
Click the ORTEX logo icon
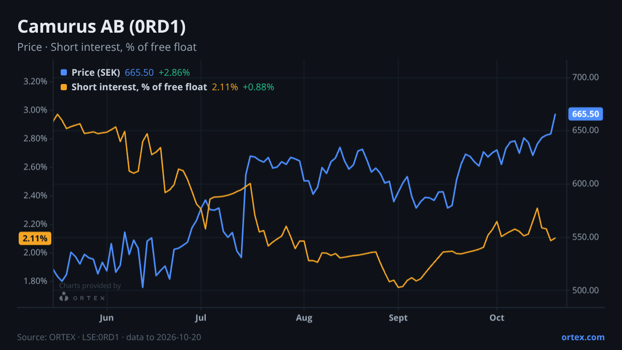(x=64, y=297)
